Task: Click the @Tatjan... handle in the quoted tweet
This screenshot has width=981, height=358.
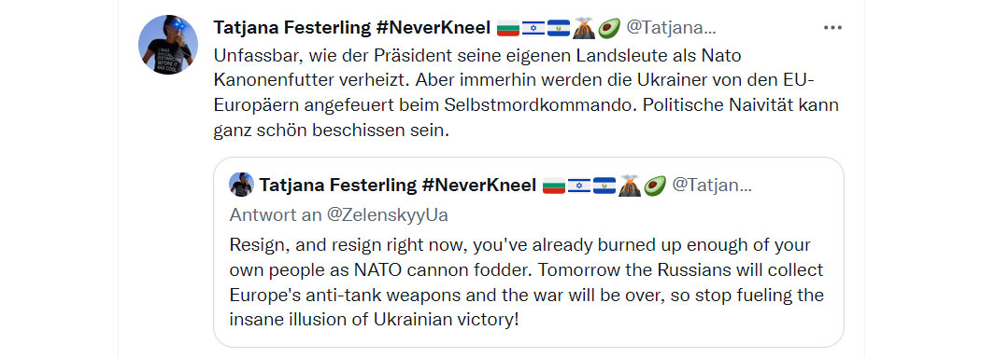Action: pyautogui.click(x=712, y=185)
